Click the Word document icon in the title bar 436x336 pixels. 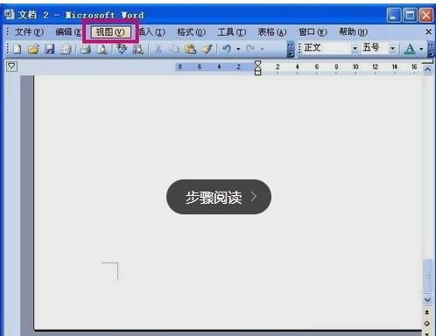[10, 14]
